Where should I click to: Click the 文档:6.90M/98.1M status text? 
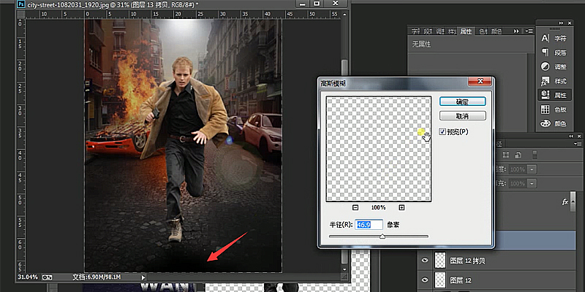[x=97, y=277]
